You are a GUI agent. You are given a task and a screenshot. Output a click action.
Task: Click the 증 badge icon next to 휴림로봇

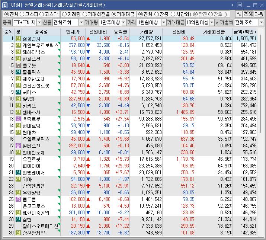[x=18, y=119]
